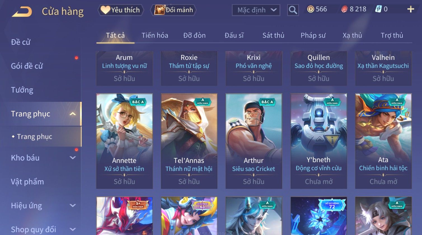Expand the Kho báu sidebar section

pos(72,158)
